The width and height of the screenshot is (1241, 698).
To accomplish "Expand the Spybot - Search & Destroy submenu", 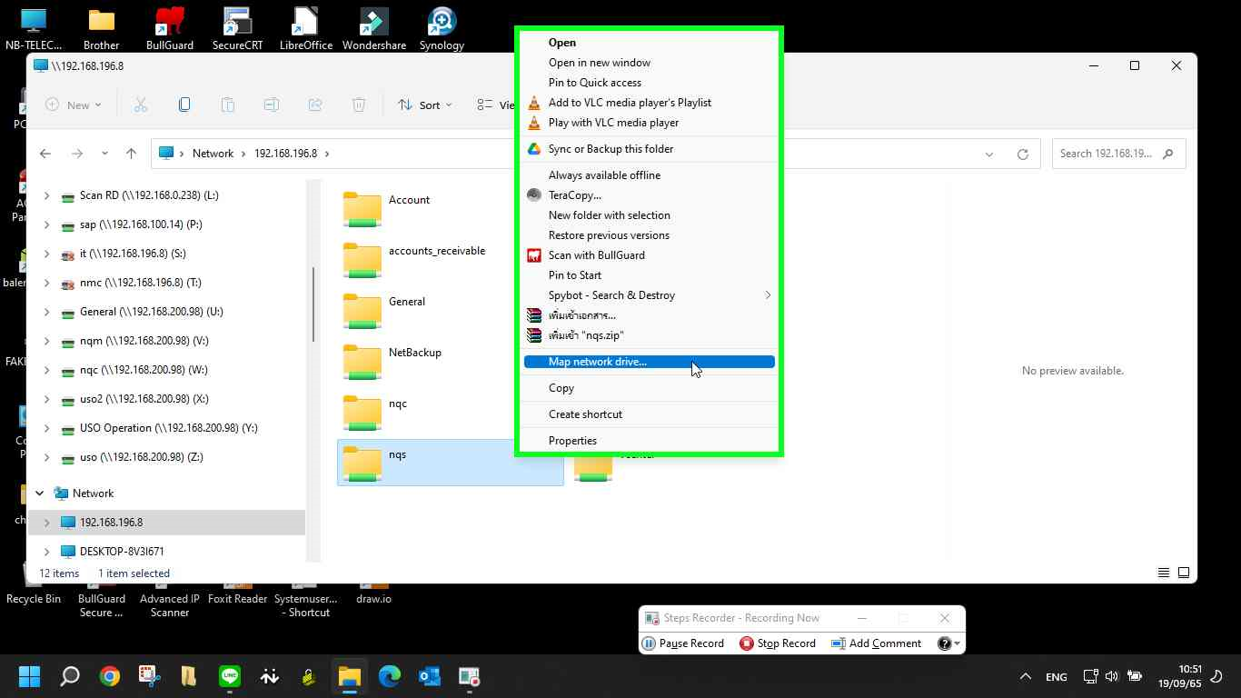I will 611,294.
